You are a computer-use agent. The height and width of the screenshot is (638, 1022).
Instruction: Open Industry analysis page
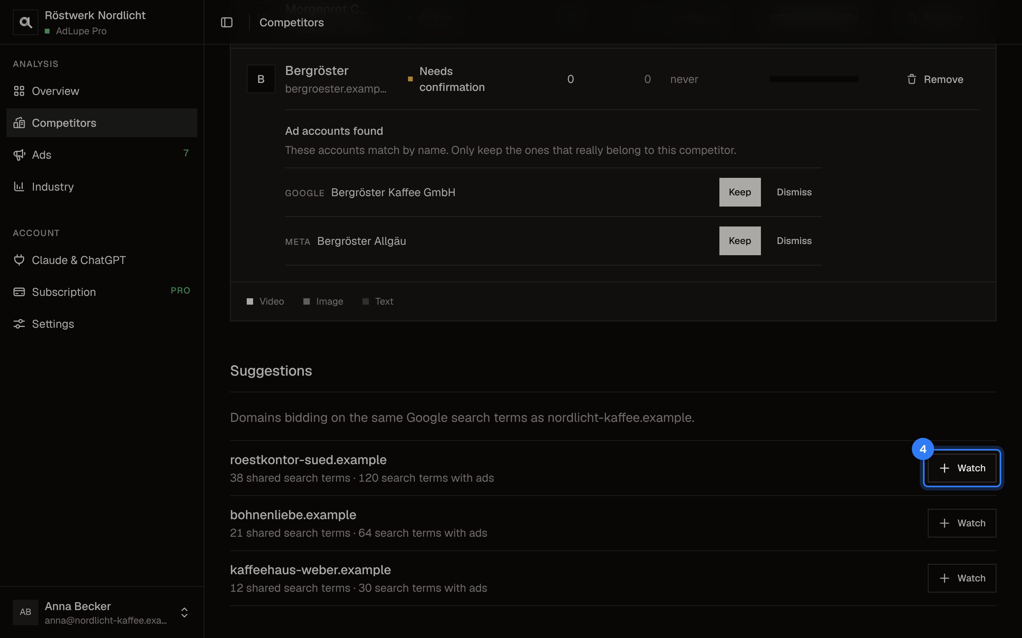pos(102,187)
